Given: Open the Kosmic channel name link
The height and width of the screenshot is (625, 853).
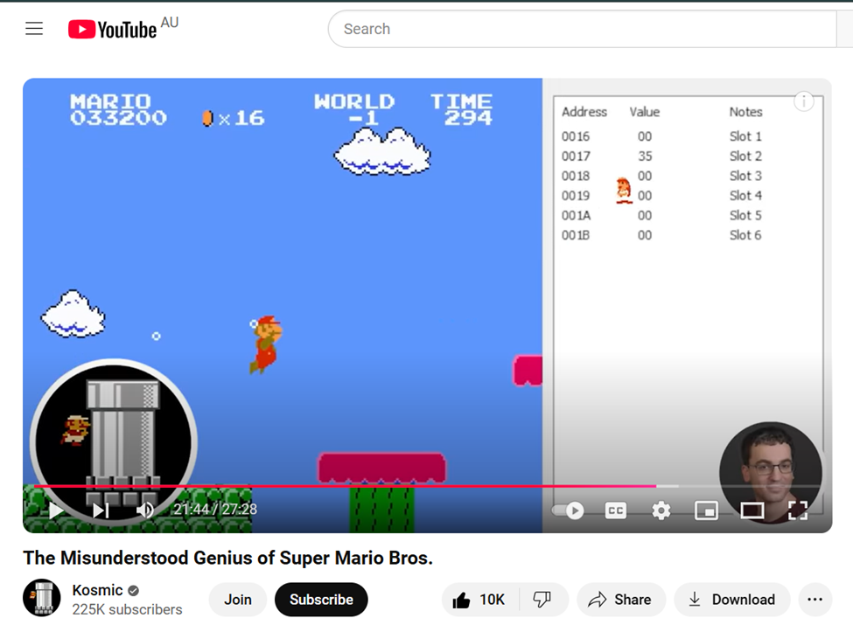Looking at the screenshot, I should coord(97,590).
